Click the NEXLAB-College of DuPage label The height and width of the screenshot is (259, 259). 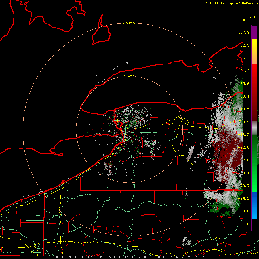(x=230, y=3)
